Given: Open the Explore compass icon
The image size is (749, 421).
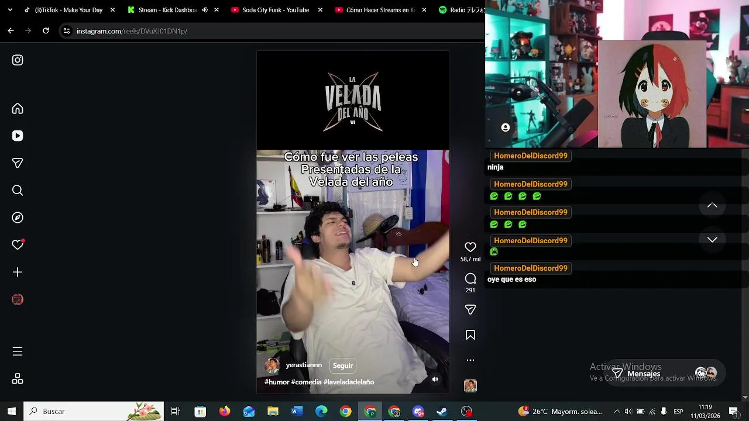Looking at the screenshot, I should [x=18, y=218].
